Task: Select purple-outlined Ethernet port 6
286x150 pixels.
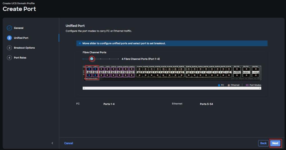Action: pyautogui.click(x=101, y=75)
